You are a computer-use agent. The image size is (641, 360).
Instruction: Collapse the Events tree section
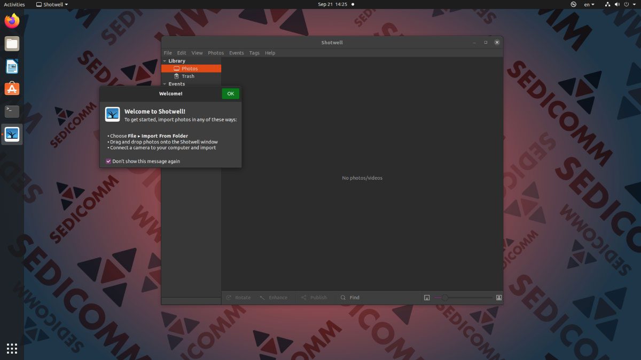coord(165,84)
